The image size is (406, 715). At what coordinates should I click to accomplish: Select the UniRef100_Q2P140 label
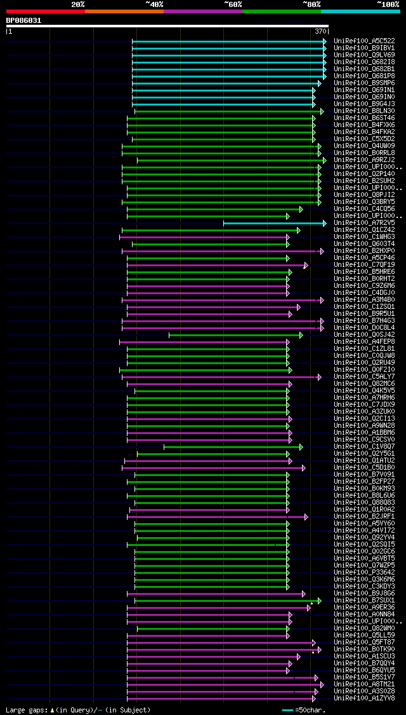364,174
